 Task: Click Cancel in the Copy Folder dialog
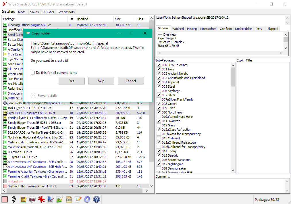pyautogui.click(x=131, y=81)
